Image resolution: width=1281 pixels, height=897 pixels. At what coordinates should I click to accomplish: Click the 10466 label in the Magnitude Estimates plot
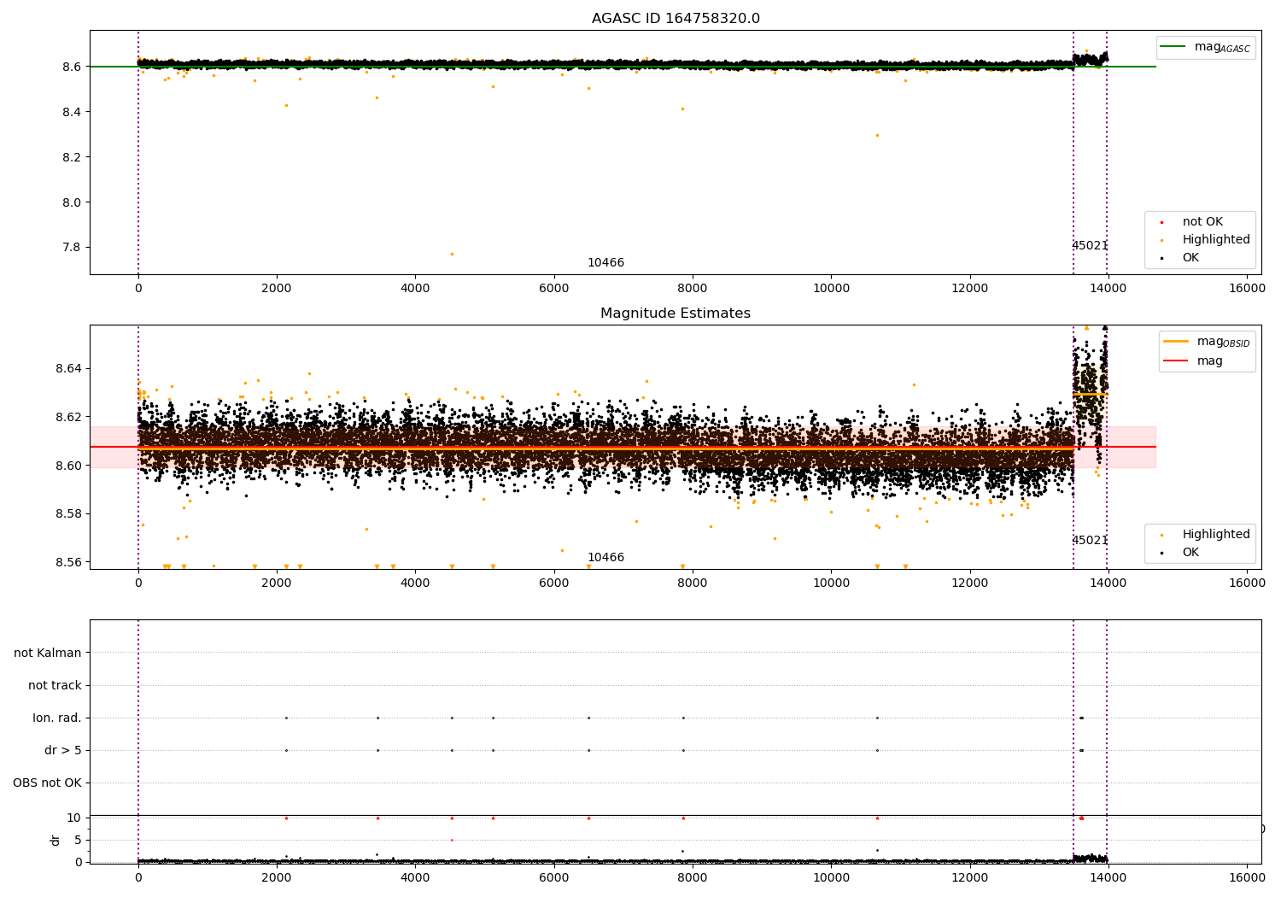(605, 558)
